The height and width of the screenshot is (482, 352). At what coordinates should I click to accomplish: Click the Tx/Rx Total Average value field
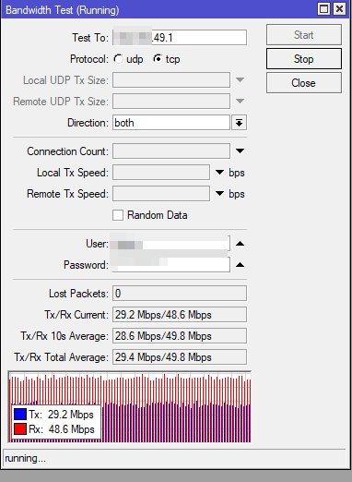tap(180, 357)
